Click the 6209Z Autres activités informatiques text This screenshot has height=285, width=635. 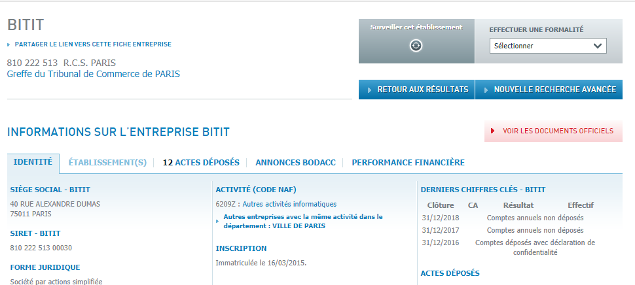276,204
